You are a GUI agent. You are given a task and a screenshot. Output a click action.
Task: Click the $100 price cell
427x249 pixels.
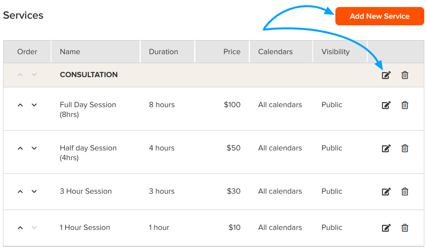click(x=232, y=105)
